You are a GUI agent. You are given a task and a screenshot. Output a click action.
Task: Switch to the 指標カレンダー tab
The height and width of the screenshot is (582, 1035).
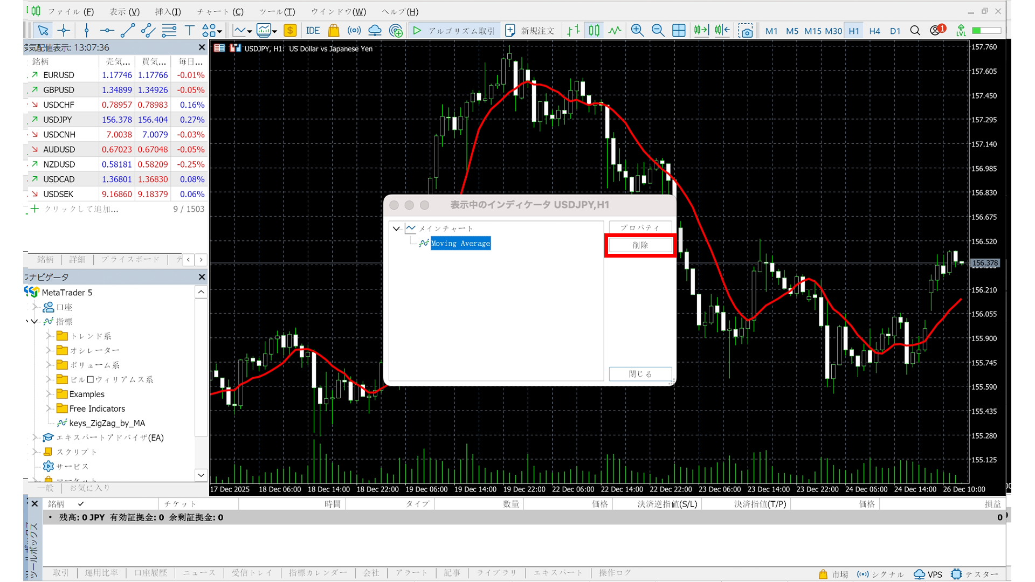tap(318, 572)
